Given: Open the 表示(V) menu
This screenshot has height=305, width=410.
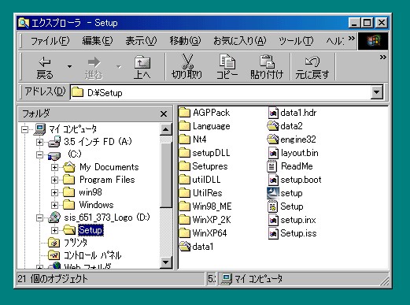Looking at the screenshot, I should pos(141,41).
